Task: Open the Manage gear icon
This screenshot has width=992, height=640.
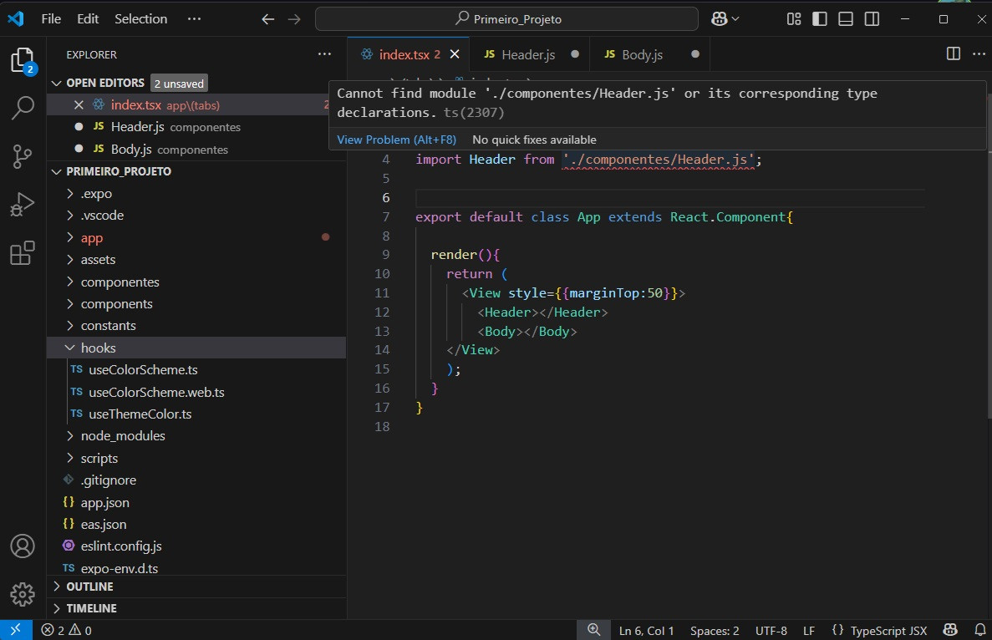Action: [x=23, y=595]
